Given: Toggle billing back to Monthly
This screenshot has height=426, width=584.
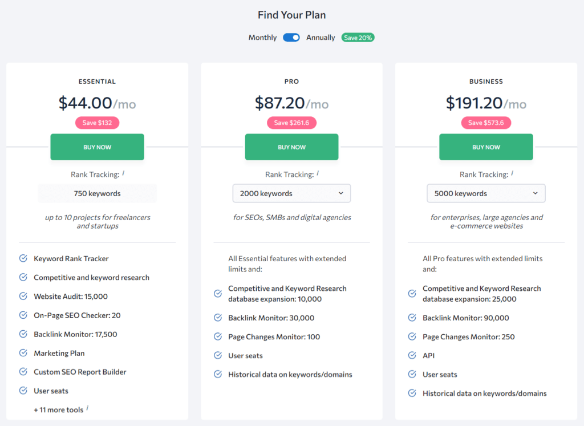Looking at the screenshot, I should (x=262, y=37).
